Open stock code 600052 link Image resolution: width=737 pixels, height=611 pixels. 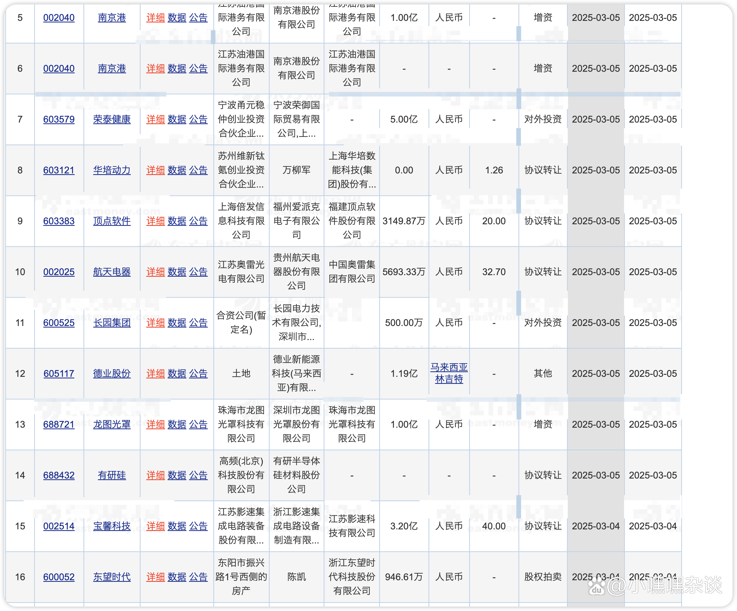(x=59, y=577)
